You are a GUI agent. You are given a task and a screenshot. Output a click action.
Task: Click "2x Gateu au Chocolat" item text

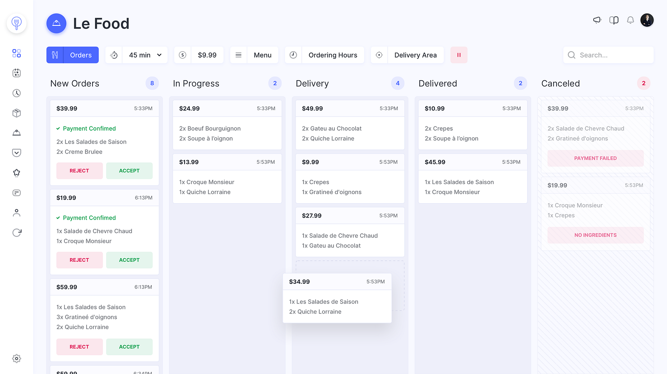pyautogui.click(x=332, y=129)
